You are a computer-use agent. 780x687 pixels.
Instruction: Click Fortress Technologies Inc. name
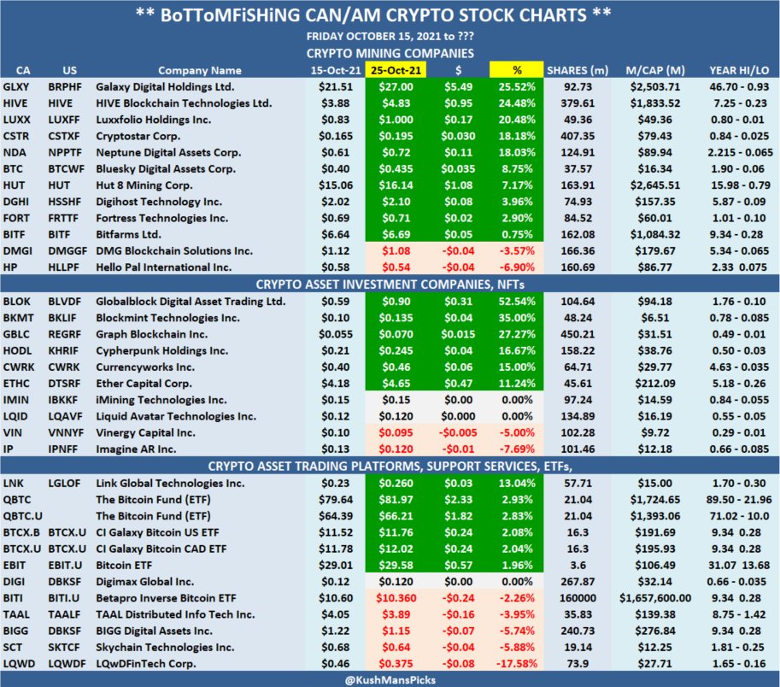pos(162,219)
